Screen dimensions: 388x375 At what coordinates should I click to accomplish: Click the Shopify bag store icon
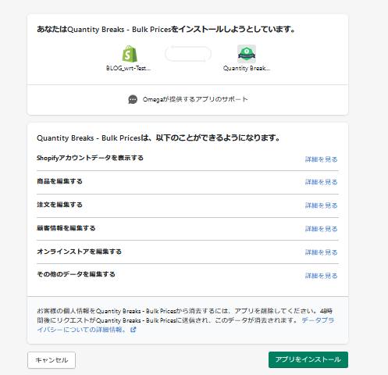[130, 54]
